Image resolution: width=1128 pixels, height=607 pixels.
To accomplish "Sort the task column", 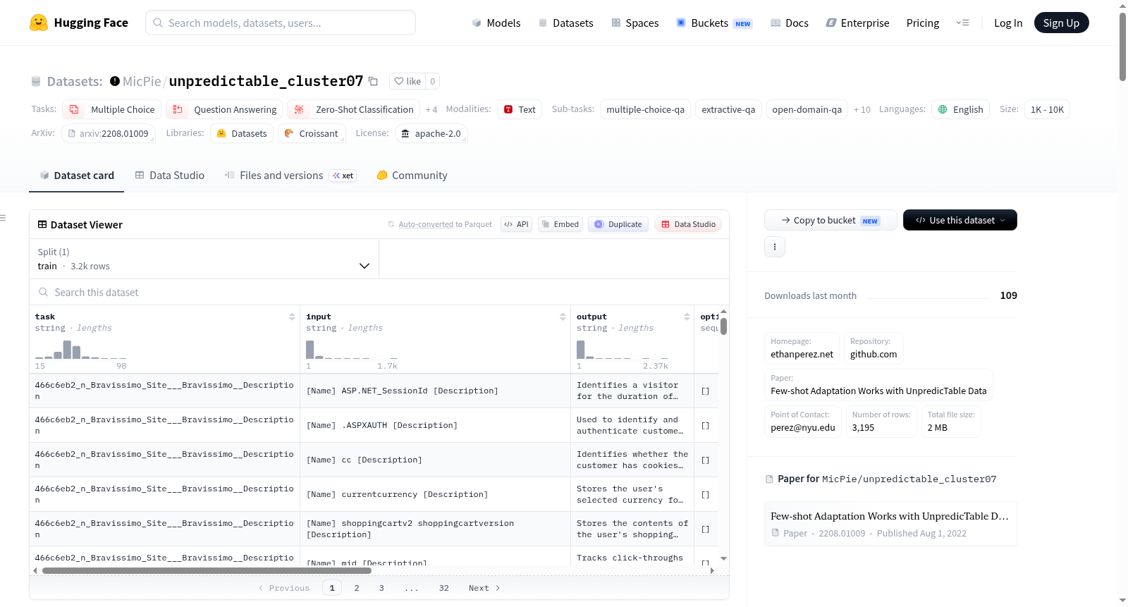I will click(x=292, y=317).
